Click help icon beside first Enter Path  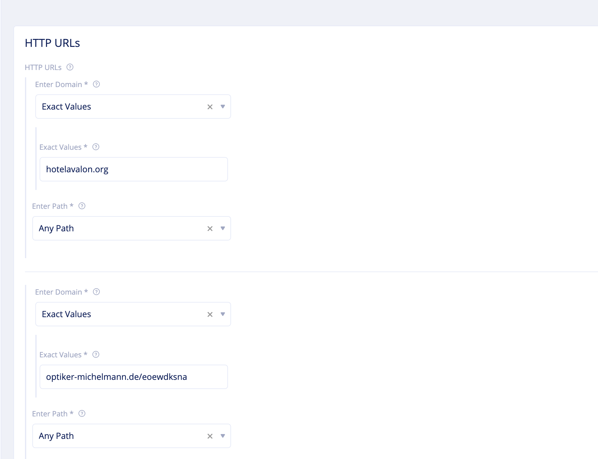[82, 206]
